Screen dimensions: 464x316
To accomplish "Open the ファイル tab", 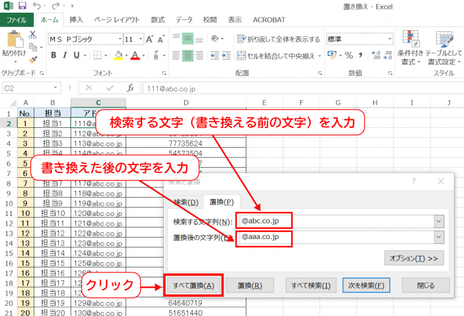I will pyautogui.click(x=16, y=20).
